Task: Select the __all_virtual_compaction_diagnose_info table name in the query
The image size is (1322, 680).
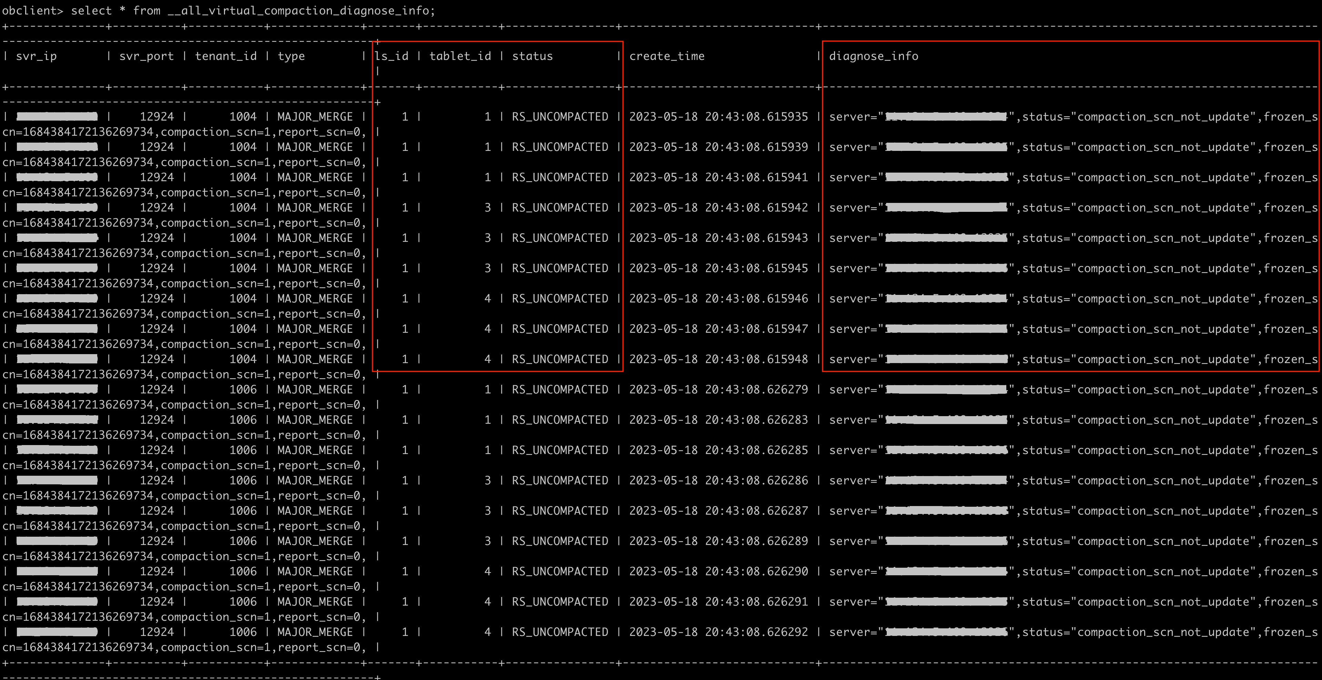Action: tap(299, 11)
